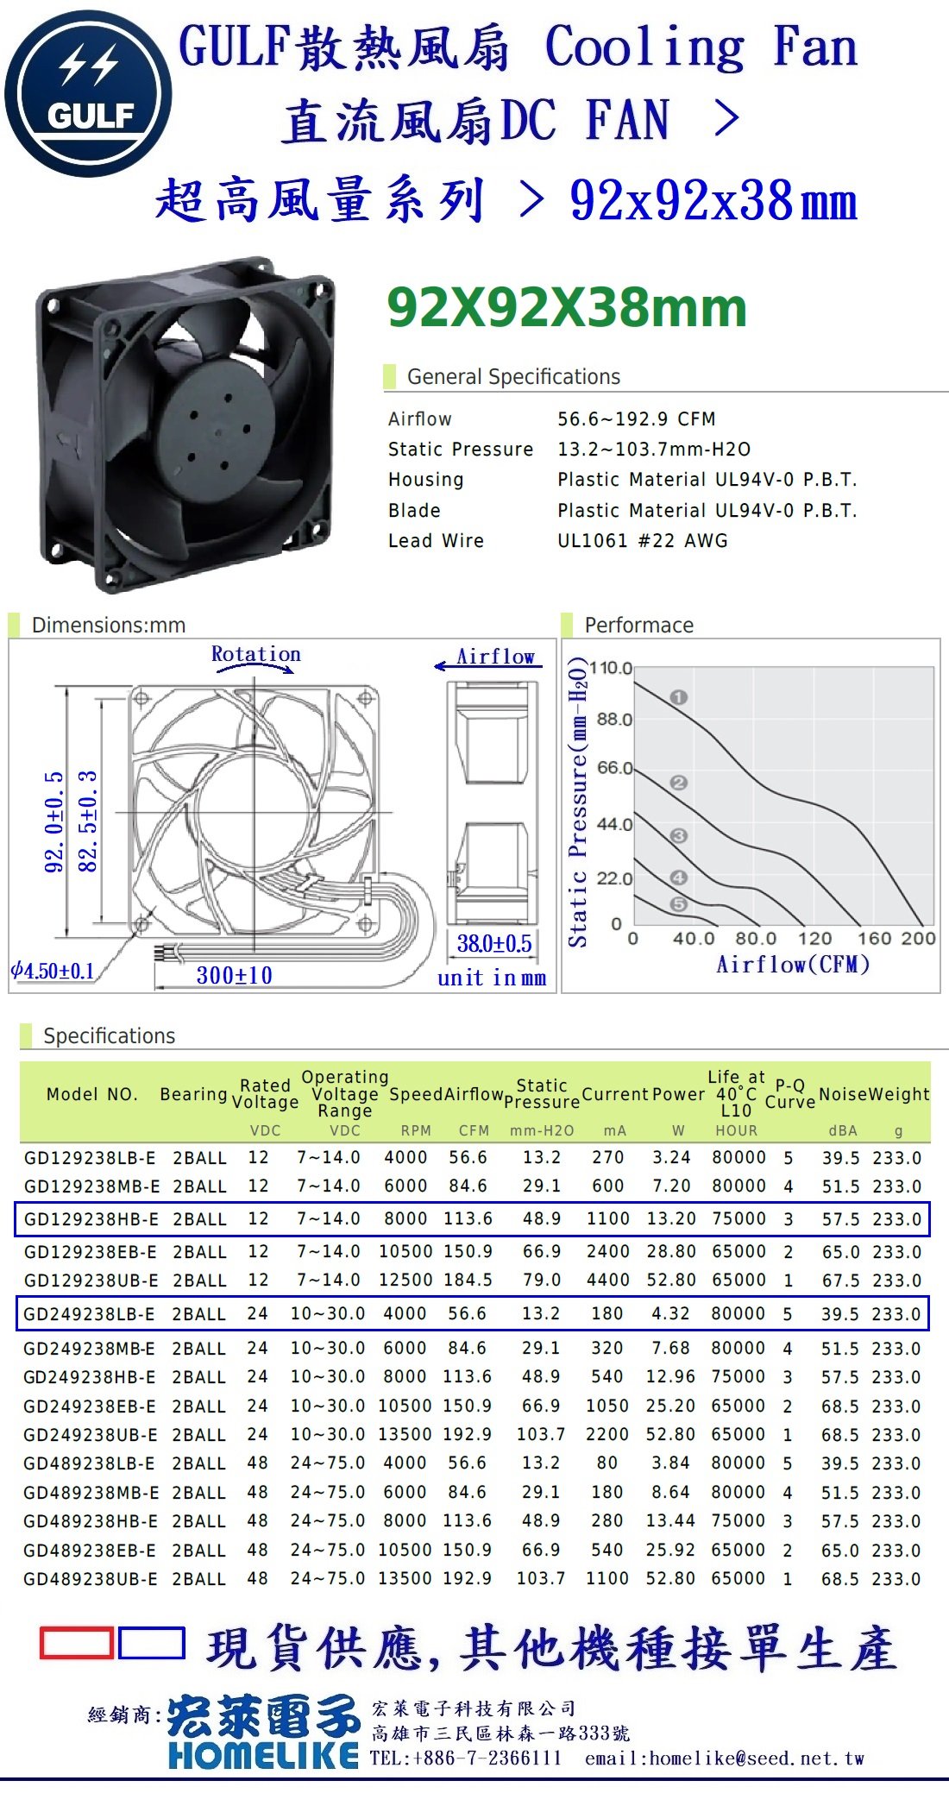Click the 4400 mA current value
Screen dimensions: 949x1812
coord(608,1280)
